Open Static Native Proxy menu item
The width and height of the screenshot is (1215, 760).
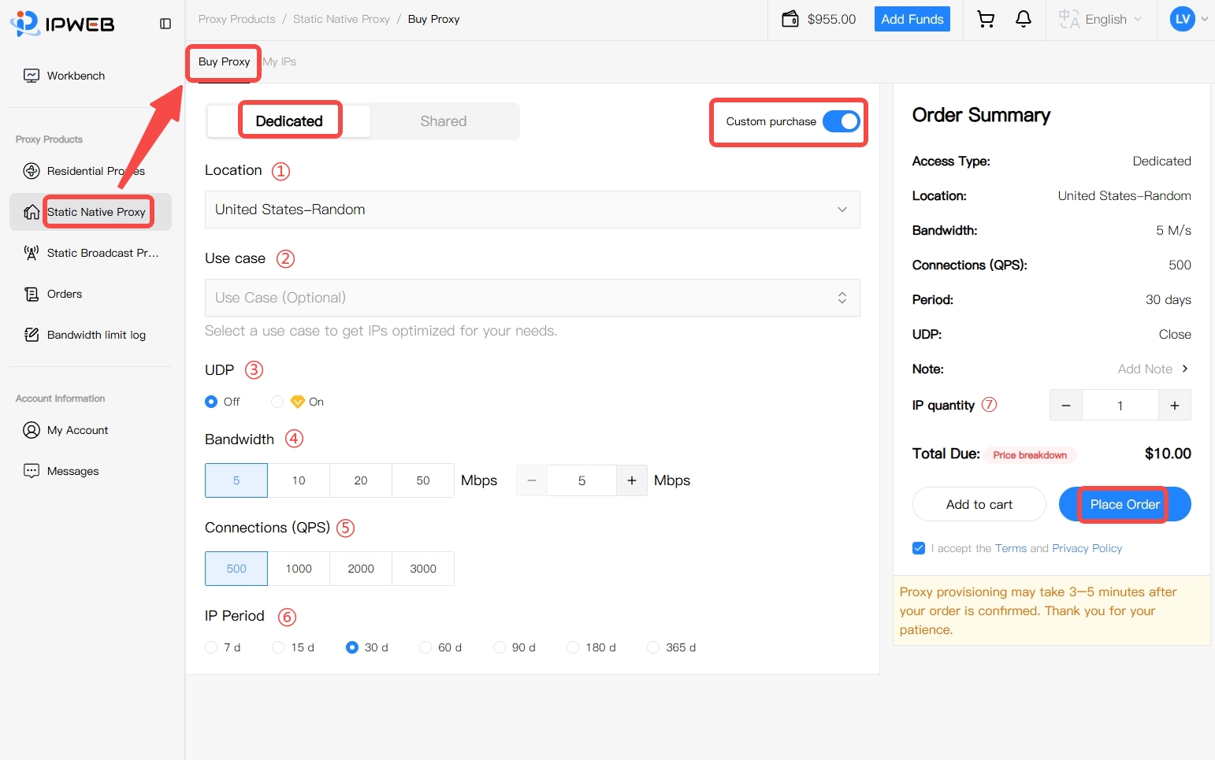tap(91, 212)
